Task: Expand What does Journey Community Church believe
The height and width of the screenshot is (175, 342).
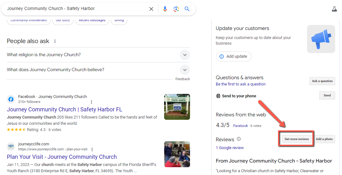Action: [98, 70]
